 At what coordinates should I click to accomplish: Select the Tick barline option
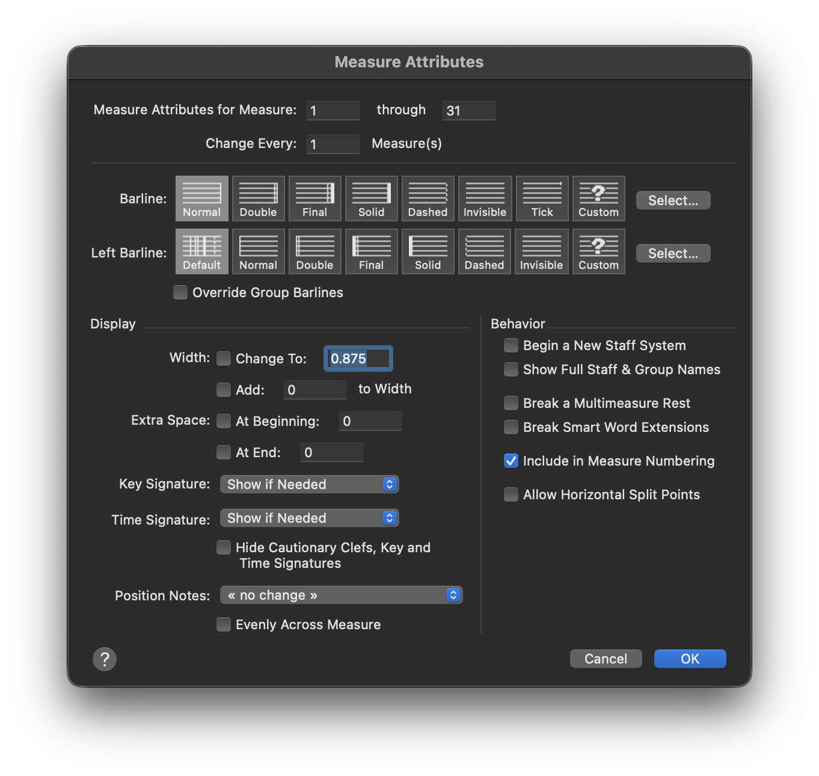pyautogui.click(x=542, y=199)
